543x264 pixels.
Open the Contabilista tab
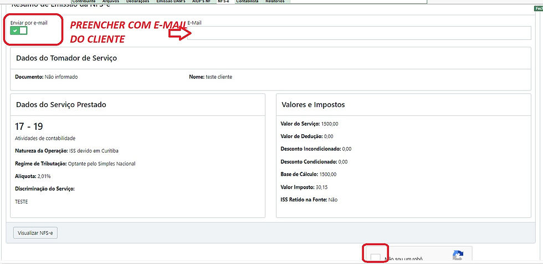[x=247, y=1]
